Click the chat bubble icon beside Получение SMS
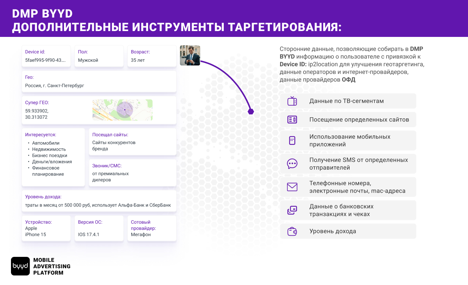468x285 pixels. pyautogui.click(x=292, y=164)
